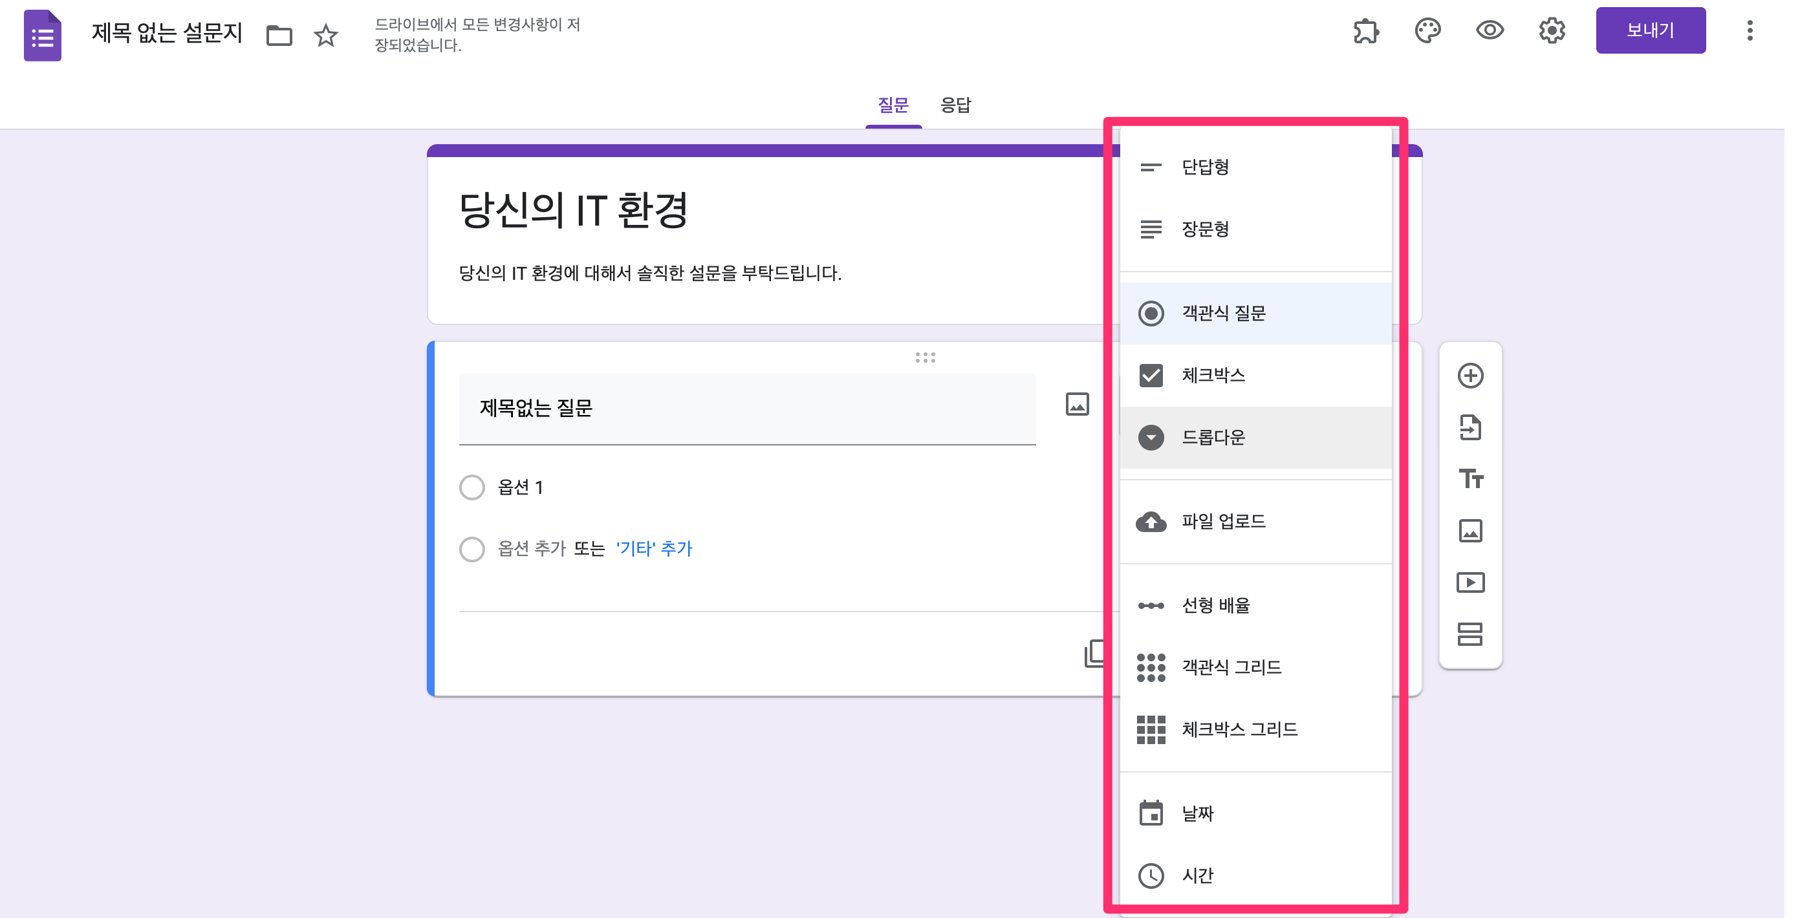Choose 객관식 질문 question type
The width and height of the screenshot is (1811, 918).
click(1222, 314)
